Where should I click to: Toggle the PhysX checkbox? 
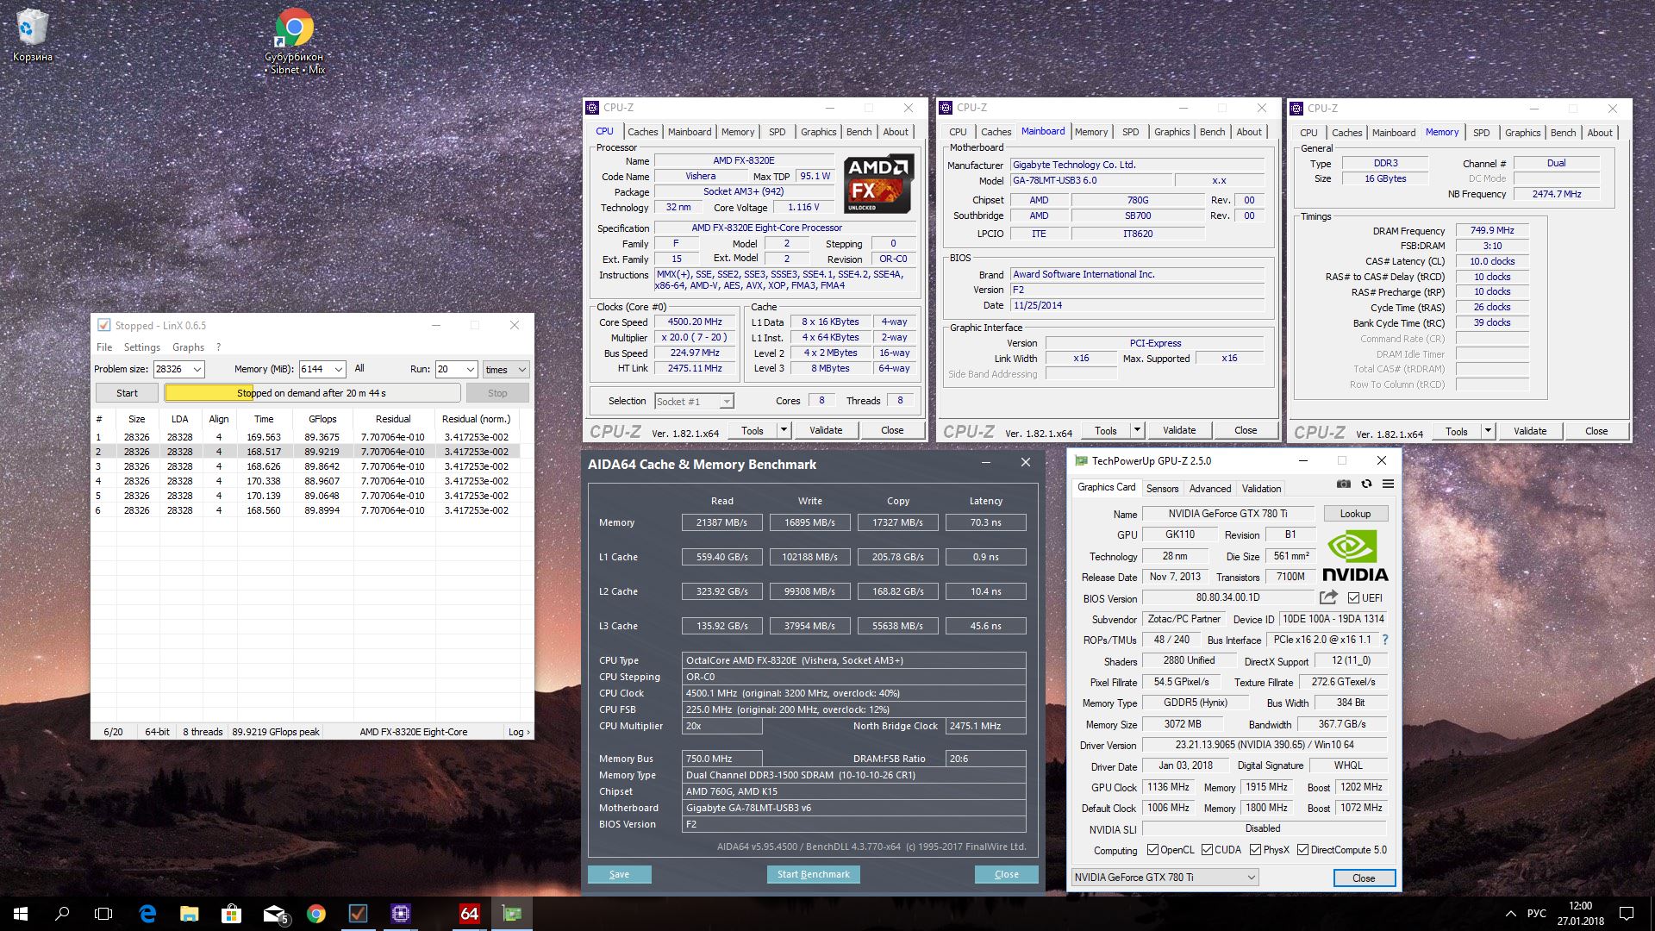coord(1256,850)
